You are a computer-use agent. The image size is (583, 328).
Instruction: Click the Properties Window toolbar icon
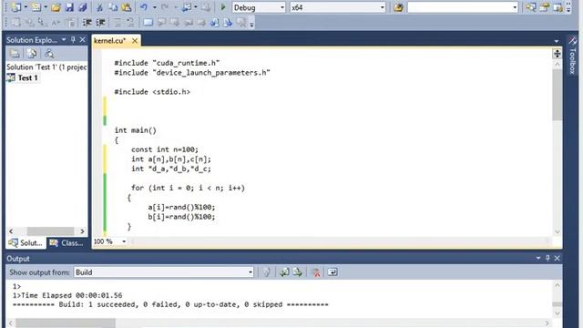click(x=545, y=7)
